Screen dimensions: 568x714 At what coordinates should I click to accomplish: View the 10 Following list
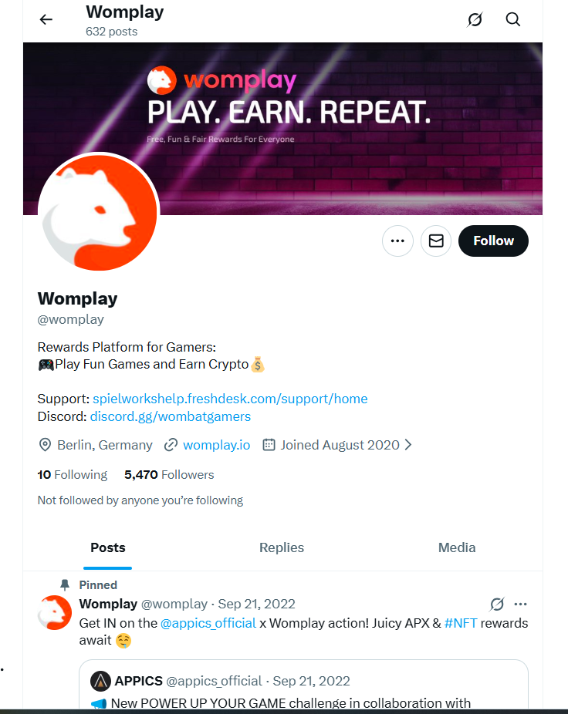[x=73, y=475]
